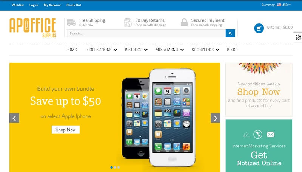Image resolution: width=302 pixels, height=172 pixels.
Task: Click the Free Shipping truck icon
Action: pos(71,23)
